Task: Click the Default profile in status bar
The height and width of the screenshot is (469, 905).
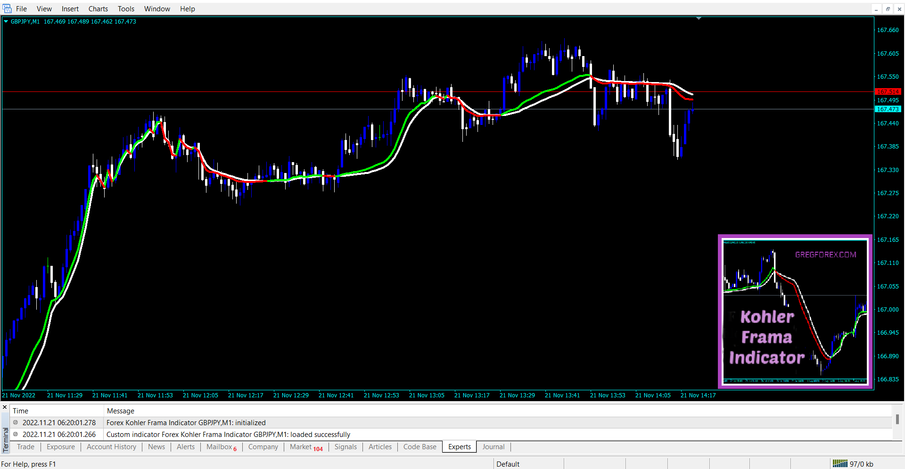Action: click(x=508, y=464)
